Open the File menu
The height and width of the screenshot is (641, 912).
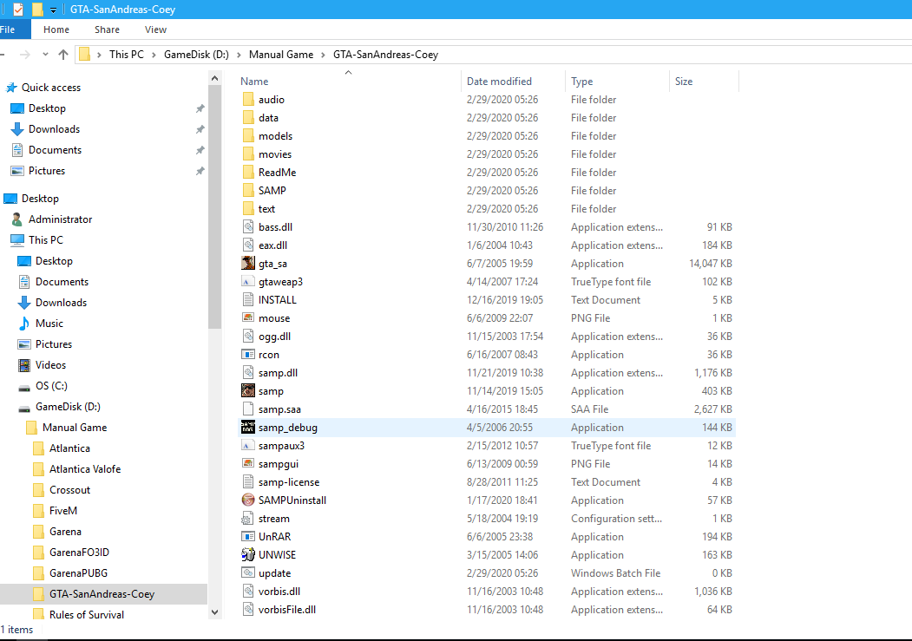[11, 29]
